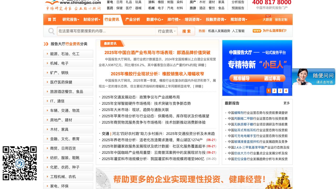The width and height of the screenshot is (336, 189).
Task: Expand the 数据中心 navigation dropdown
Action: (155, 20)
